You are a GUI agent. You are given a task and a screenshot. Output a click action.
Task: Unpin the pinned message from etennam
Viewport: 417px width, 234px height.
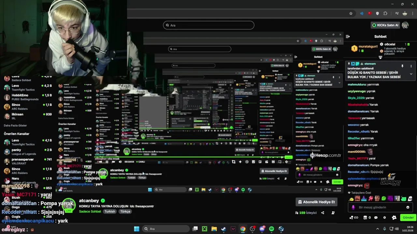pos(402,66)
